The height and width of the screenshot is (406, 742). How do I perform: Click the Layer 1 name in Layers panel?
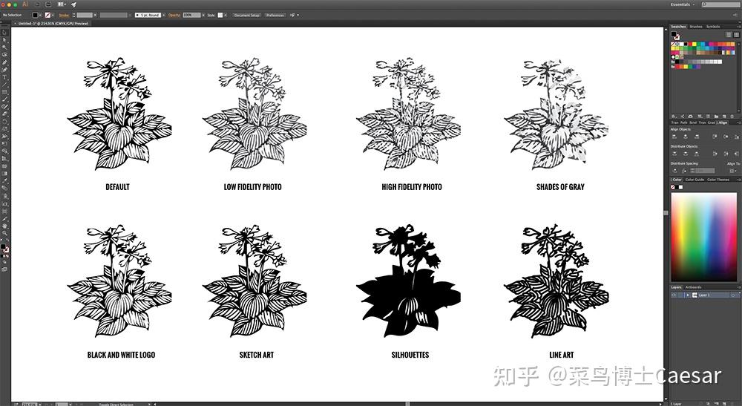704,295
